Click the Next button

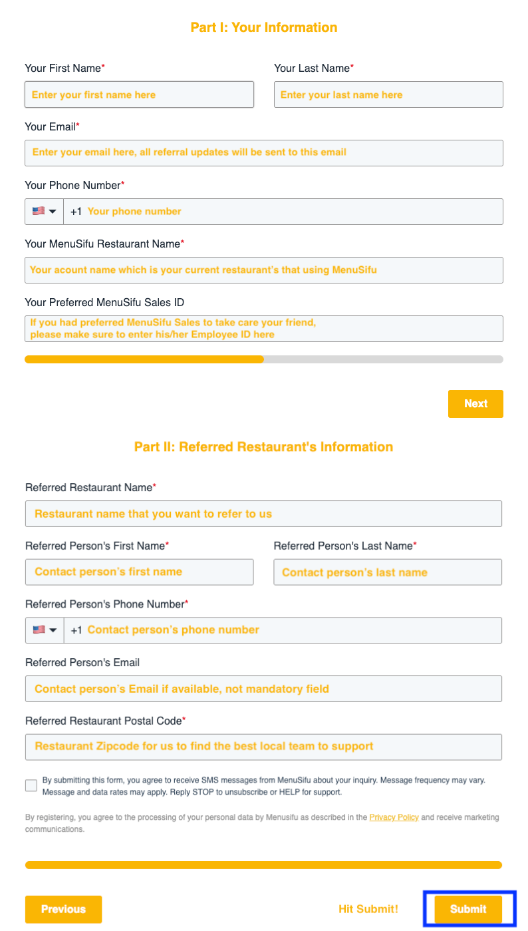point(475,403)
